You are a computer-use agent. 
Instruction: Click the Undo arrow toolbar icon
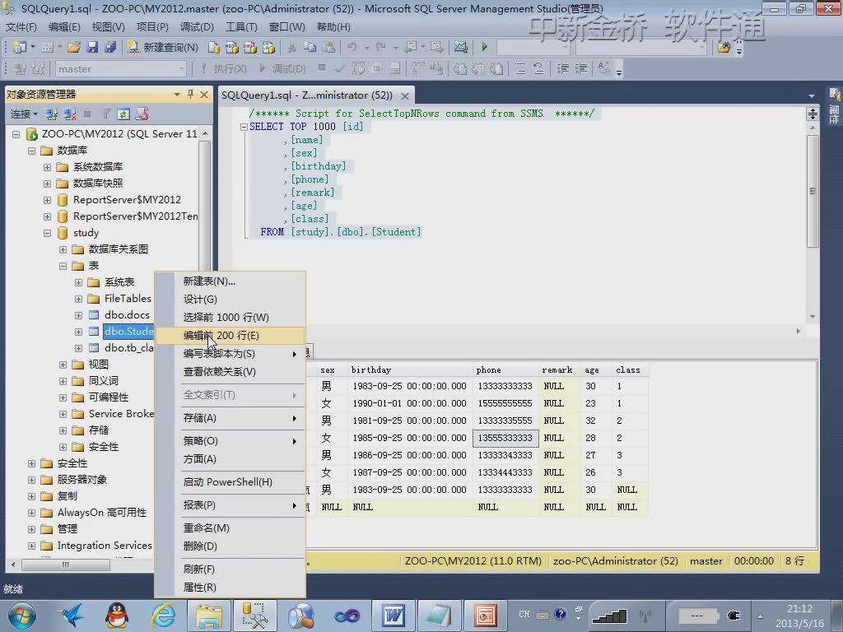coord(352,47)
